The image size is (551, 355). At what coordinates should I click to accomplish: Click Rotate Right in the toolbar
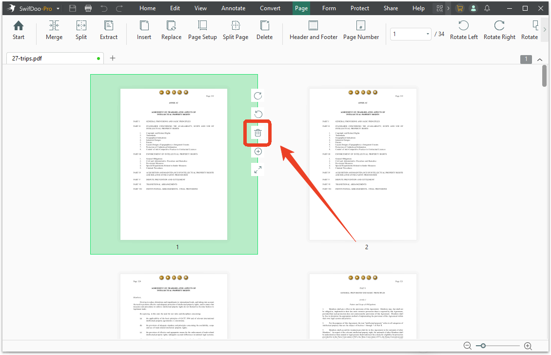point(499,30)
